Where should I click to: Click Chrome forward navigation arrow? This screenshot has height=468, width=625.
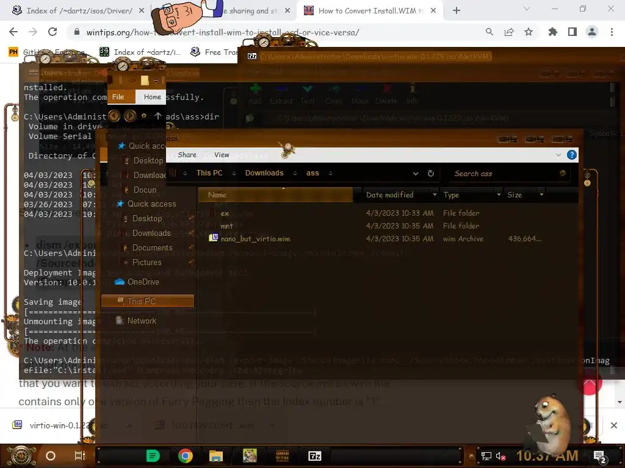tap(33, 32)
